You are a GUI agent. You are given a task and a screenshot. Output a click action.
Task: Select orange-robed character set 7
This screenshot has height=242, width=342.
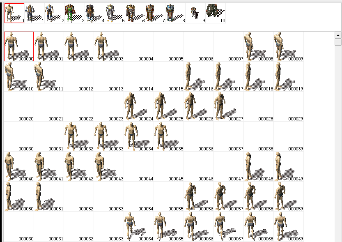click(x=155, y=13)
